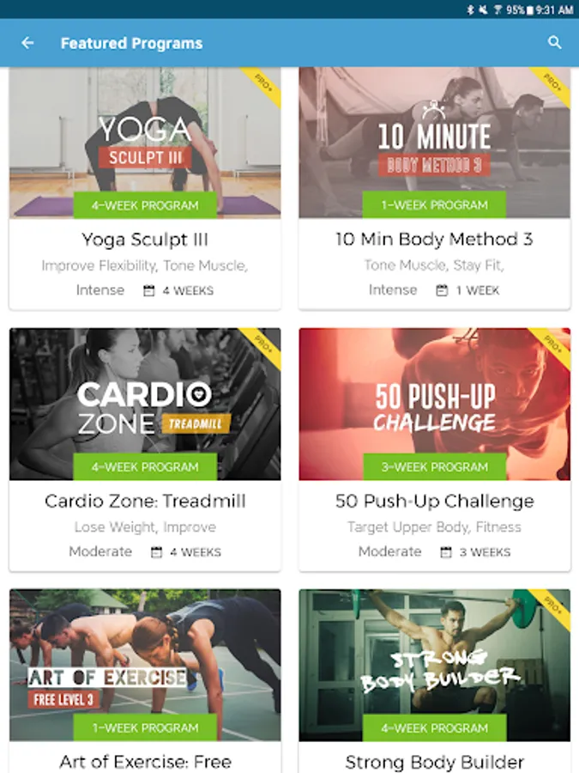This screenshot has width=579, height=773.
Task: Tap PRO+ ribbon on Strong Body Builder
Action: click(552, 606)
